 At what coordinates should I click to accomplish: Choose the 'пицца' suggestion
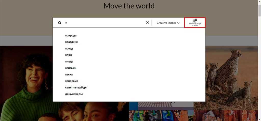pos(69,62)
